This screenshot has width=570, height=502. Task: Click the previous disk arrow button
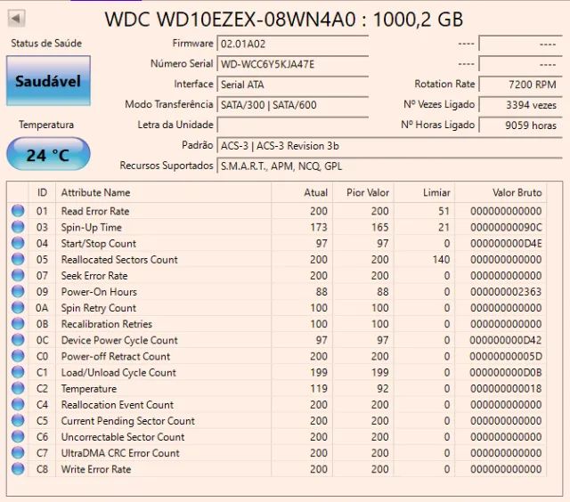(16, 18)
